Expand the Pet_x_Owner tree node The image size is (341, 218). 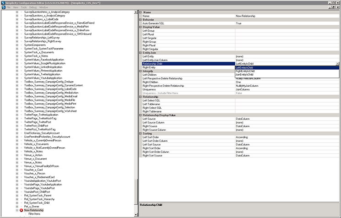[x=17, y=207]
